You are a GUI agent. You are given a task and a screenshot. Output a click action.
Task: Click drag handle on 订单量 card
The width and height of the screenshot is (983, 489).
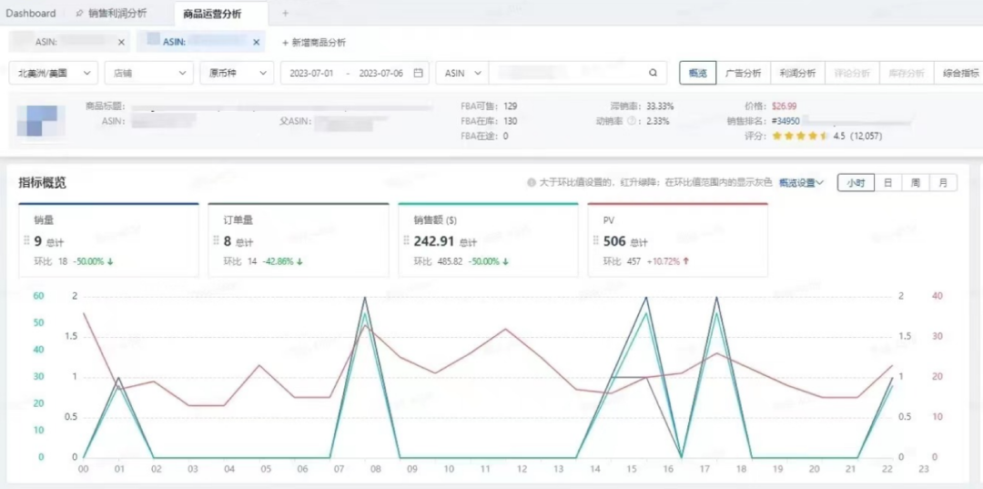[x=216, y=240]
